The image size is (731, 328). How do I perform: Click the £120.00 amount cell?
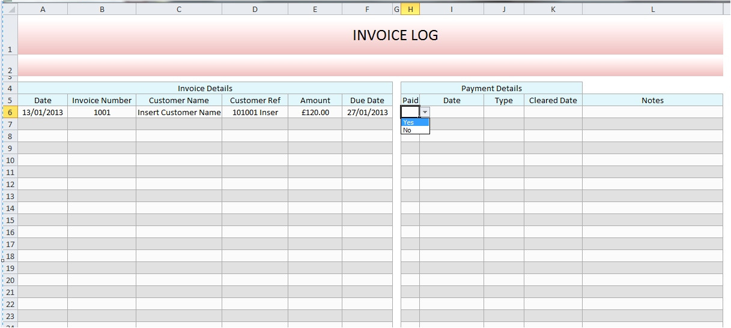[315, 112]
